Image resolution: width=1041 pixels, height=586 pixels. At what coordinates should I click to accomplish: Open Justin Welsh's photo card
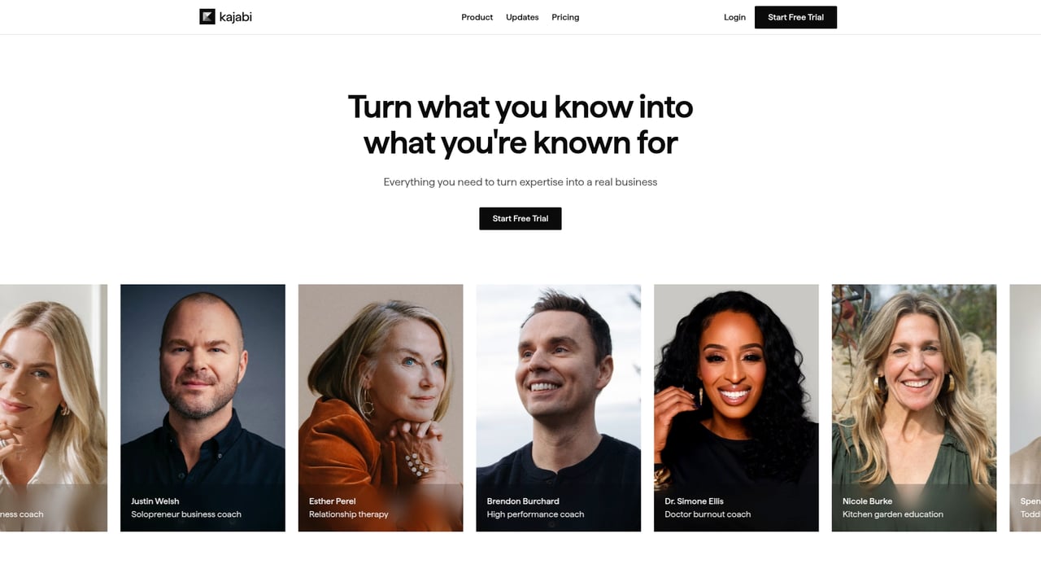coord(203,408)
